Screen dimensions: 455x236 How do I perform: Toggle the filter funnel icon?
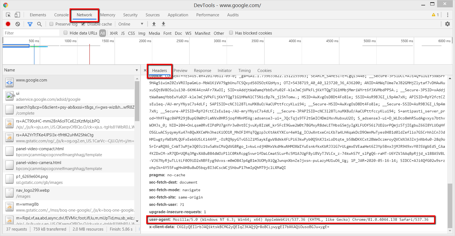point(30,24)
